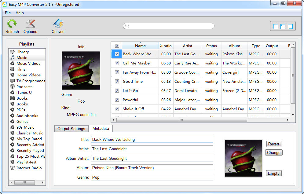304x194 pixels.
Task: Click into the Album metadata field
Action: click(x=152, y=168)
